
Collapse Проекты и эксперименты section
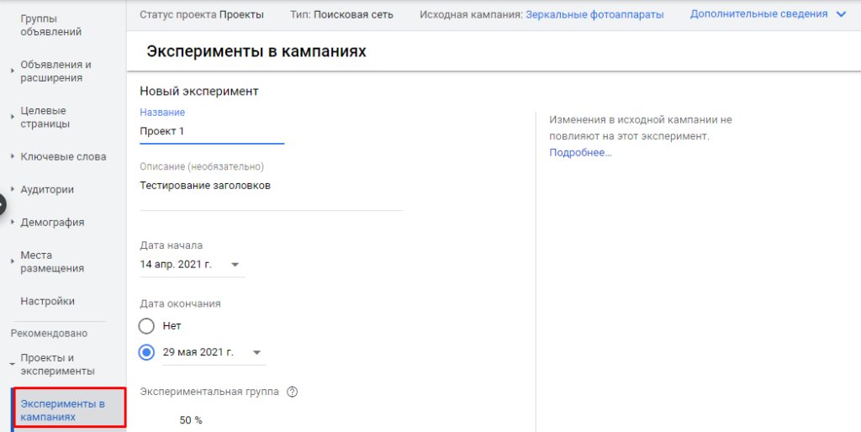13,365
